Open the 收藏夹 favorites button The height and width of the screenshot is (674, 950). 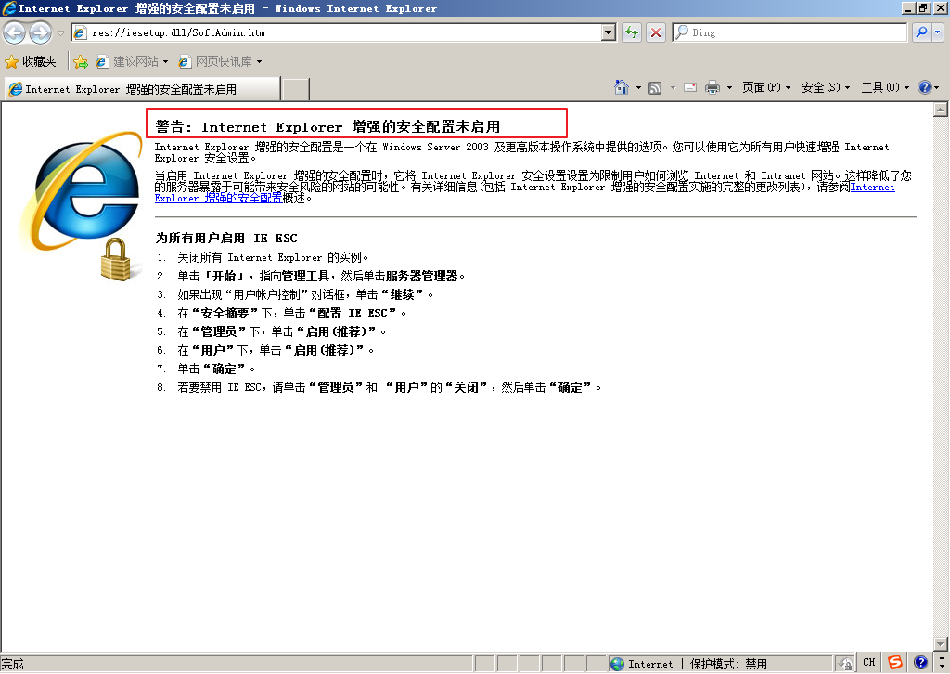[31, 61]
